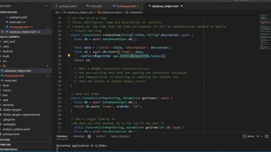Split the terminal panel
This screenshot has height=152, width=271.
click(x=267, y=136)
